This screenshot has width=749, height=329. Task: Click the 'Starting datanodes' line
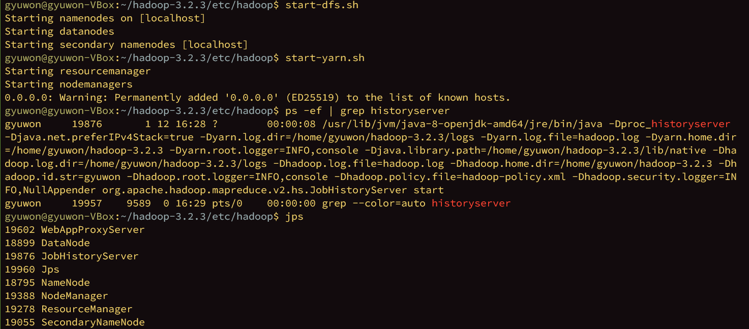[59, 32]
